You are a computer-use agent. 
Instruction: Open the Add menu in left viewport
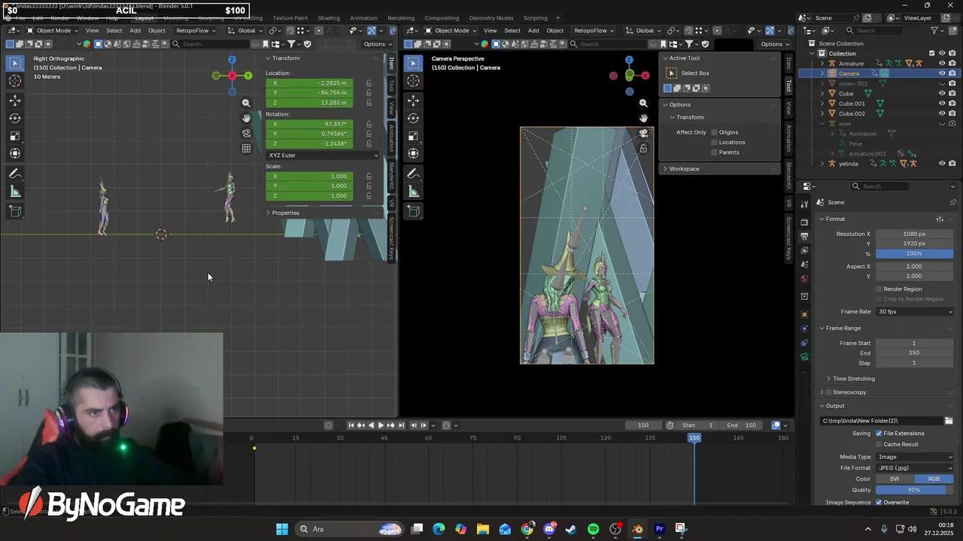(x=135, y=31)
